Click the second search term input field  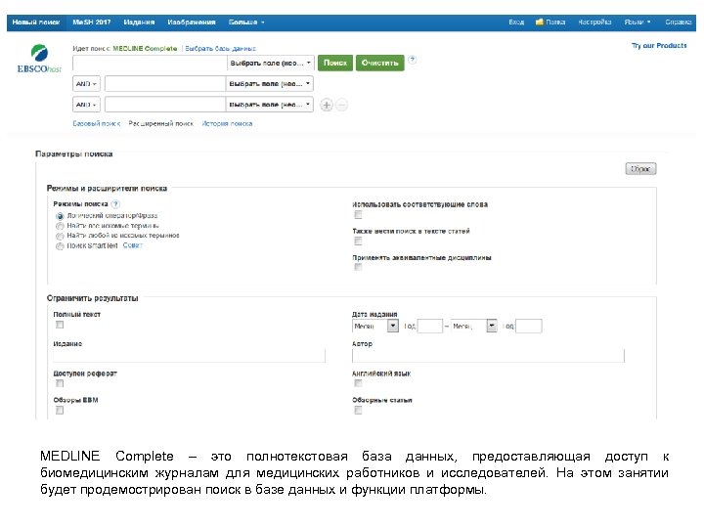pos(165,83)
